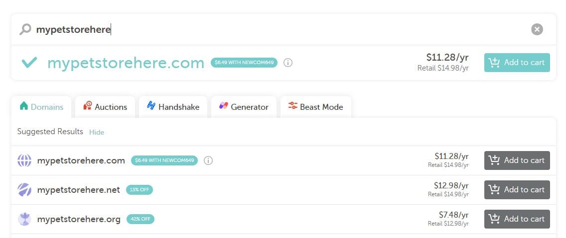Click the globe icon for .com row
566x238 pixels.
24,160
